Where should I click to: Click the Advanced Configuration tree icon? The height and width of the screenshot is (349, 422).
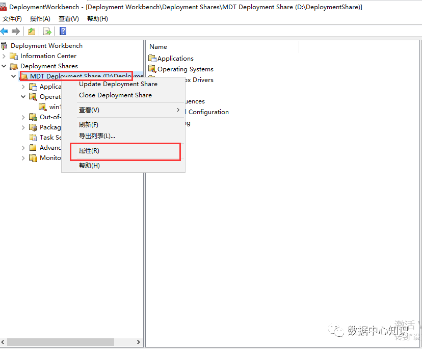tap(33, 147)
